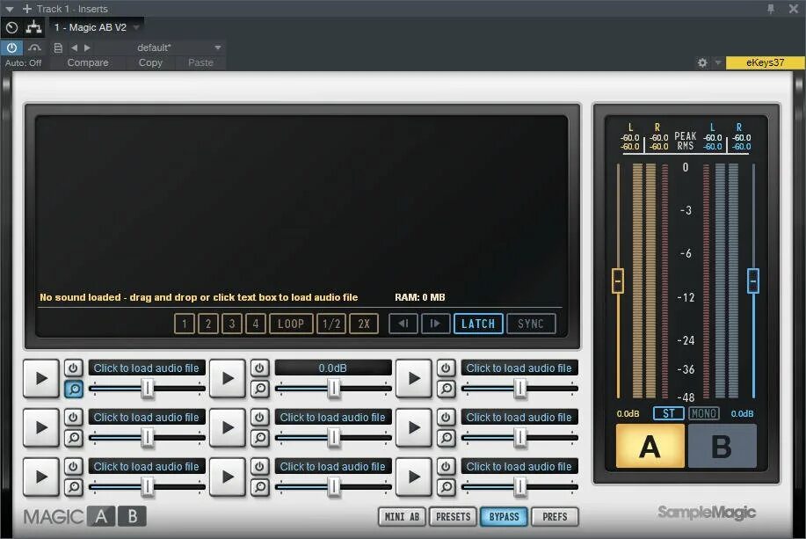Click the step-backward transport arrow button

(x=403, y=324)
